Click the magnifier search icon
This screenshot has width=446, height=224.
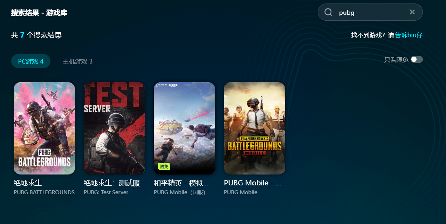328,12
